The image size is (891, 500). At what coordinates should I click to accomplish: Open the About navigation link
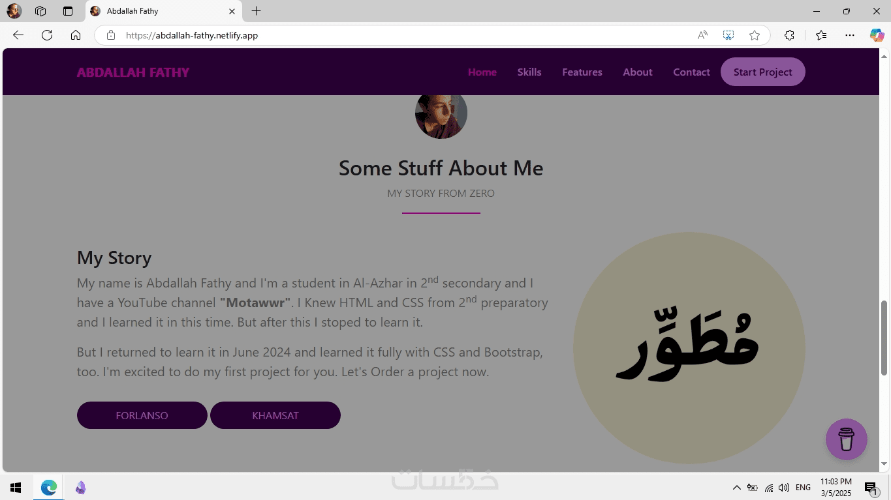637,72
